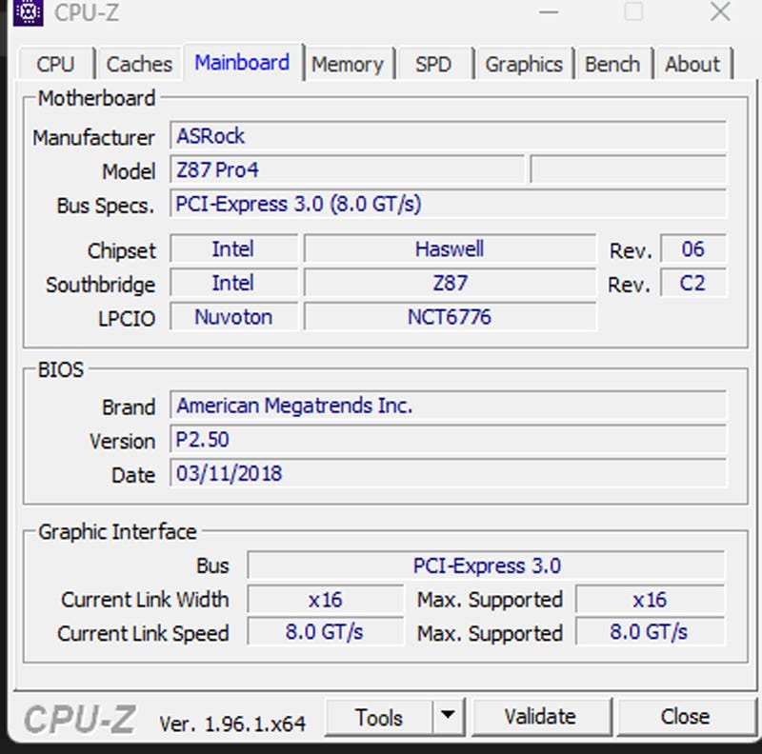Minimize the CPU-Z window

point(549,11)
